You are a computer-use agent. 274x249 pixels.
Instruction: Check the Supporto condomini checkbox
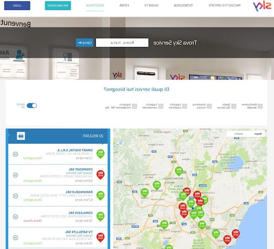185,106
